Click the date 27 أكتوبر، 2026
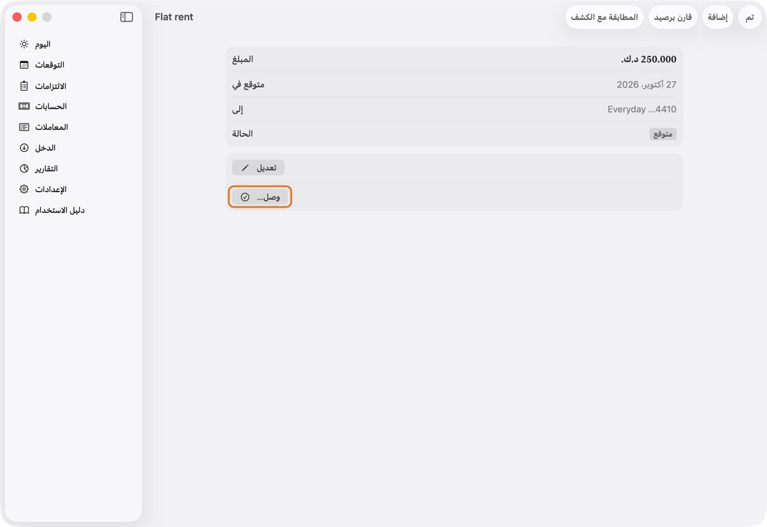 tap(646, 84)
